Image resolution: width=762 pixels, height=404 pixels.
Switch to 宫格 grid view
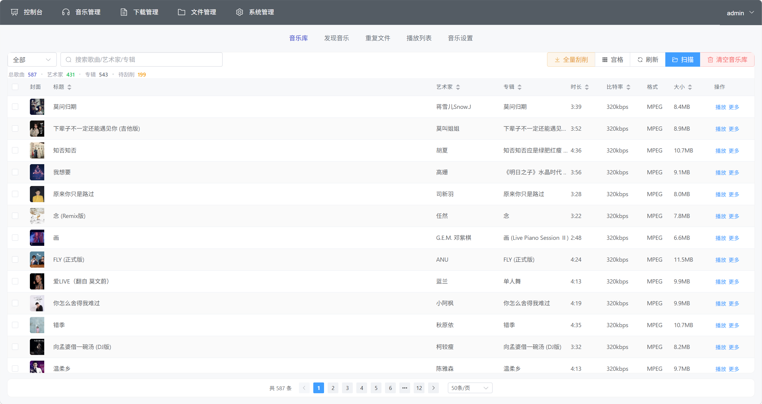613,60
